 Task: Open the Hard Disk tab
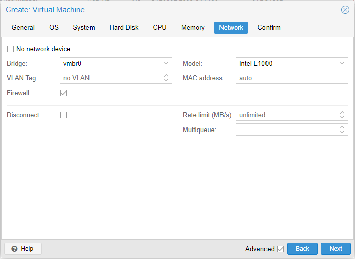pos(124,28)
